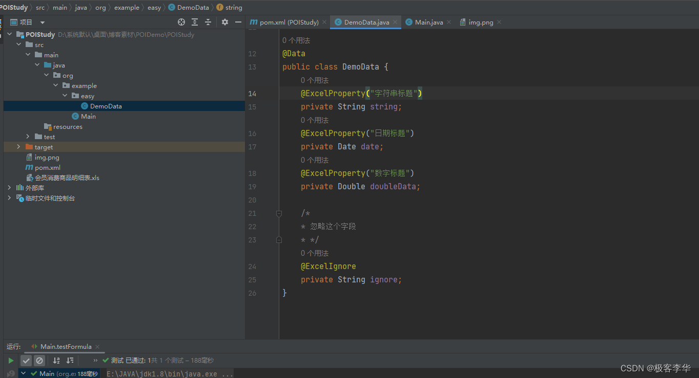Open project panel settings gear
Image resolution: width=699 pixels, height=378 pixels.
(x=224, y=22)
